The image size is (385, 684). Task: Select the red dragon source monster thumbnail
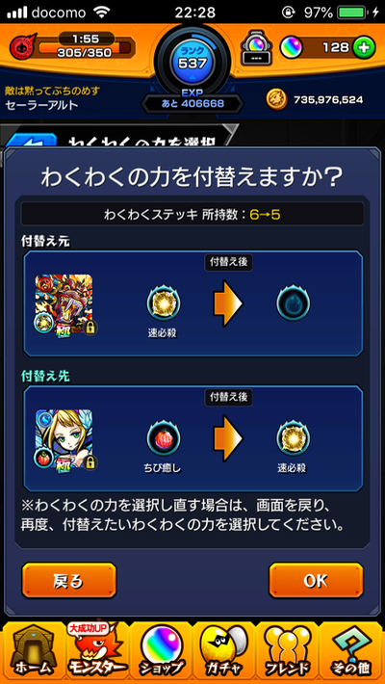point(64,303)
